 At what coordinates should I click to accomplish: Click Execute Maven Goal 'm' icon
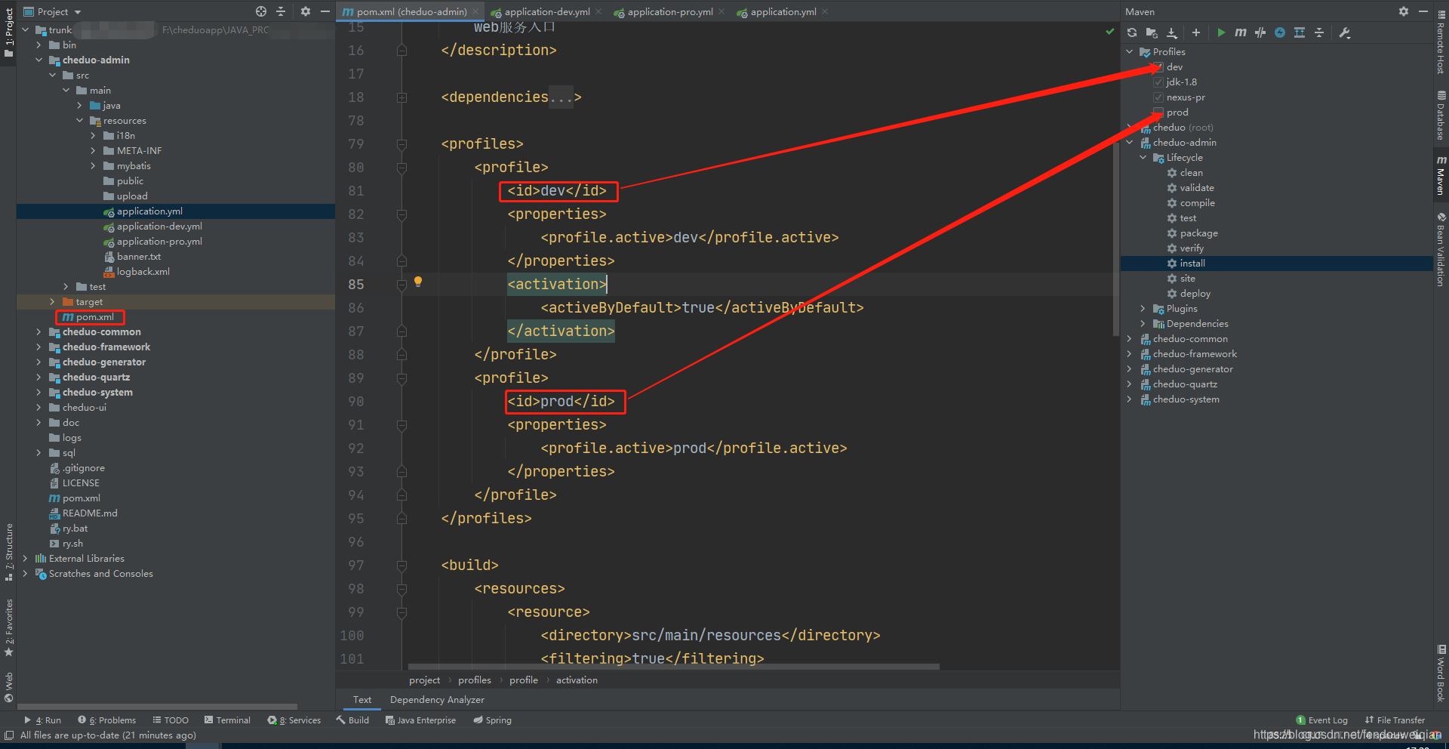1240,32
